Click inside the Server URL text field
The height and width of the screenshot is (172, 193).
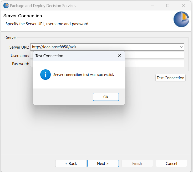(x=105, y=47)
